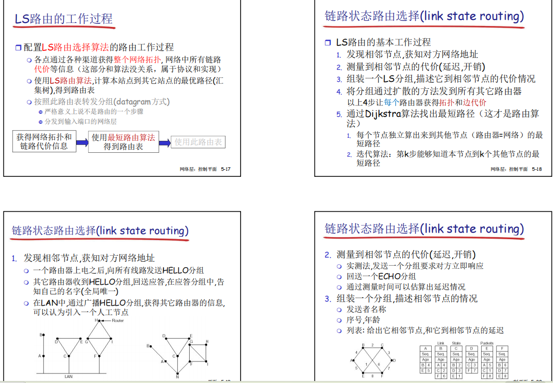Select the slide title "LS路由的工作过程"
This screenshot has height=383, width=553.
[64, 18]
